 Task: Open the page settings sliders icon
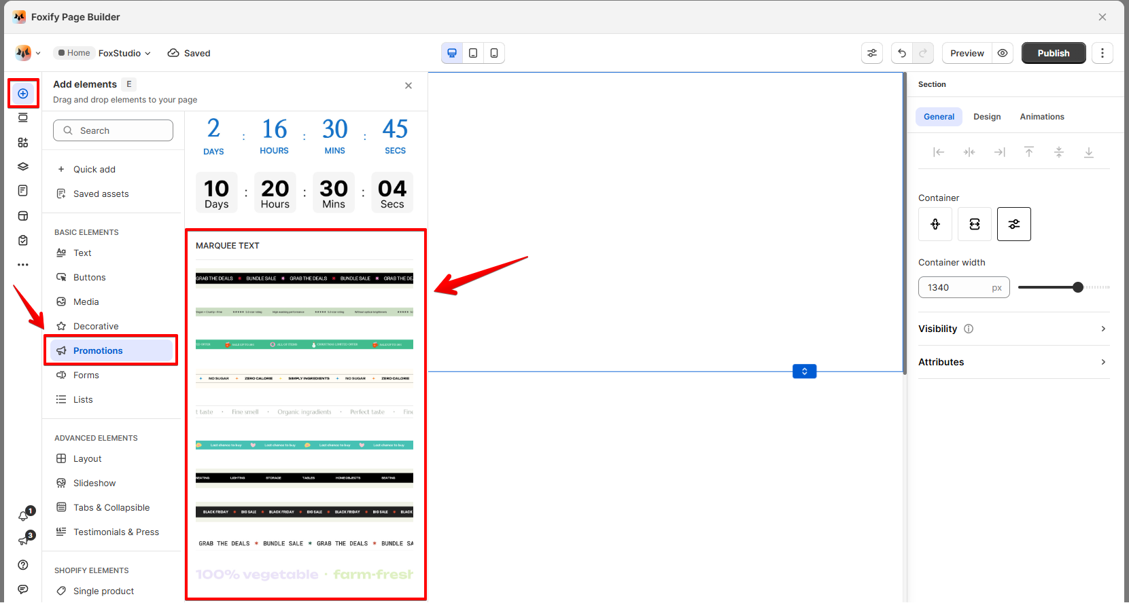pos(872,53)
